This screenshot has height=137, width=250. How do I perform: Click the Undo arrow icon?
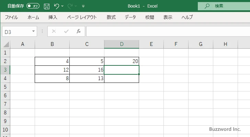click(57, 6)
